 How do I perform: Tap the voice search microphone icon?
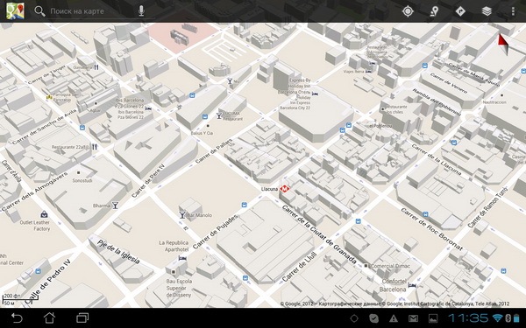click(x=141, y=11)
